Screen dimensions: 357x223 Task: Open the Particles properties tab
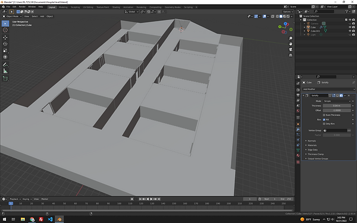click(x=298, y=134)
